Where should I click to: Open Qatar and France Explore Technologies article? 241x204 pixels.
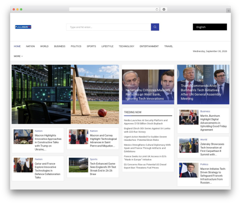click(x=48, y=170)
